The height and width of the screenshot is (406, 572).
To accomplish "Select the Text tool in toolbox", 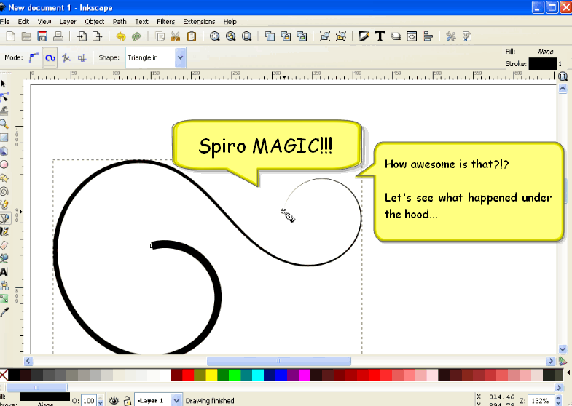I will [x=4, y=272].
